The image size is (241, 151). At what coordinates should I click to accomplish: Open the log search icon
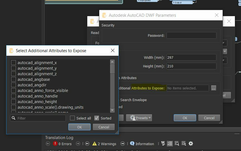coord(177,144)
